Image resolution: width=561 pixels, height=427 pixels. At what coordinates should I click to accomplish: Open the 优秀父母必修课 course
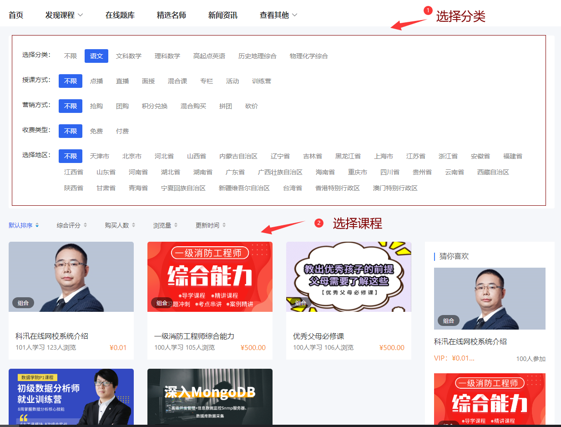(349, 277)
